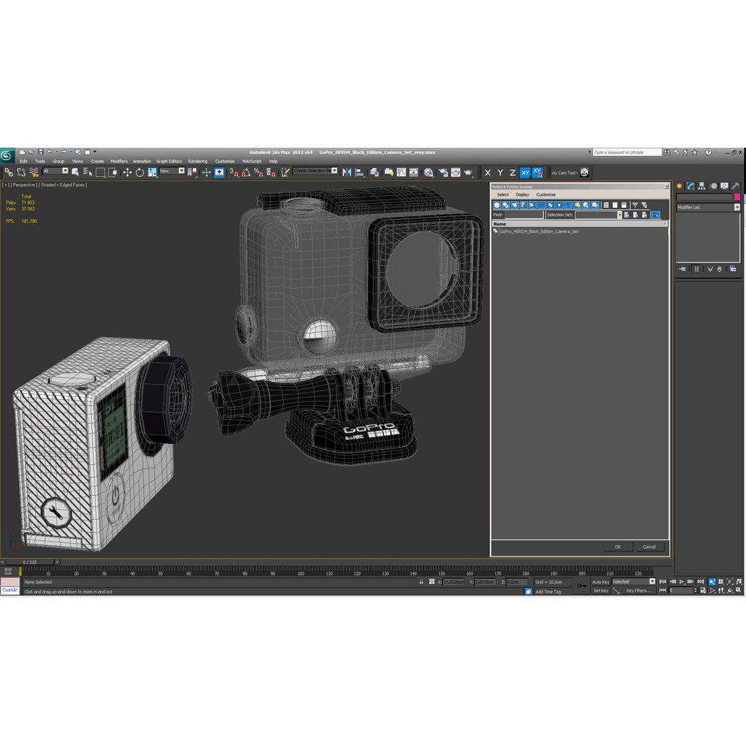Expand the Modifier List dropdown
Viewport: 746px width, 746px height.
tap(737, 207)
